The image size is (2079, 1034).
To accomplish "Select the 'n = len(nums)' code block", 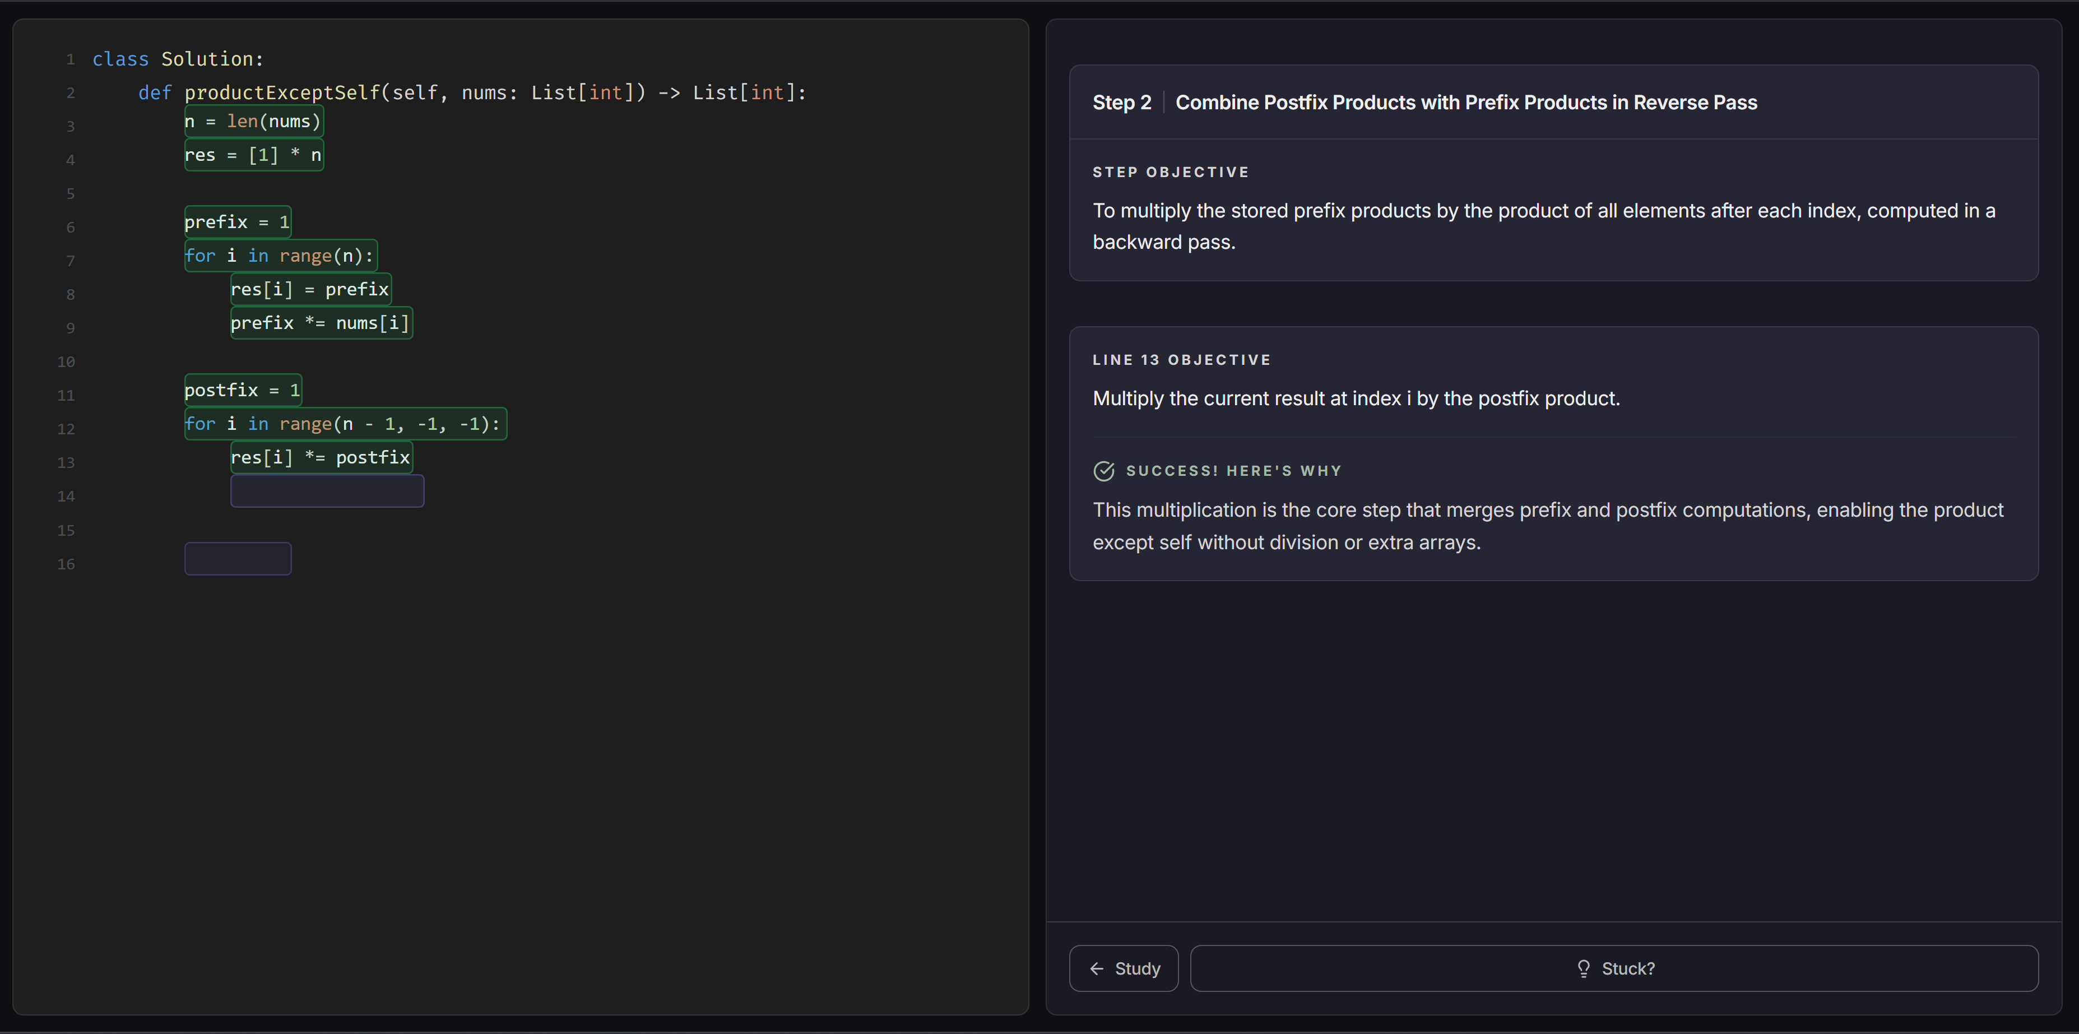I will pyautogui.click(x=253, y=122).
